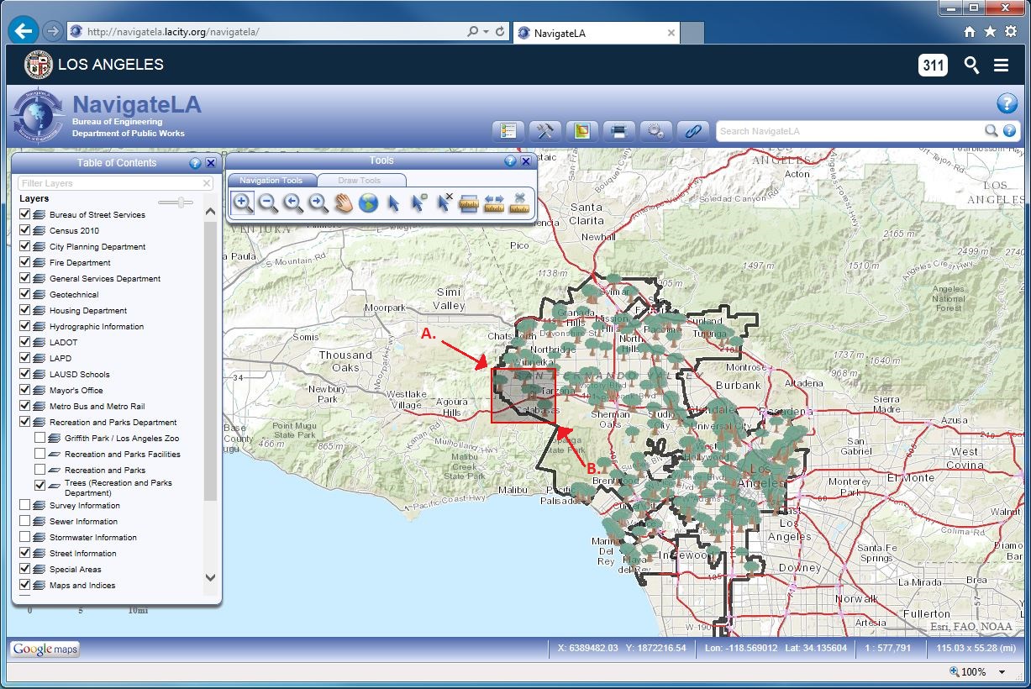Select the Zoom Out magnifier tool
1031x689 pixels.
coord(268,202)
